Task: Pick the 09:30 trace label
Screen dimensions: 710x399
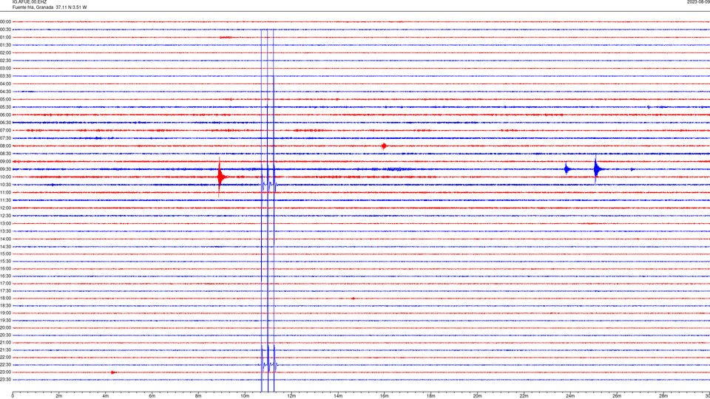Action: pyautogui.click(x=5, y=169)
